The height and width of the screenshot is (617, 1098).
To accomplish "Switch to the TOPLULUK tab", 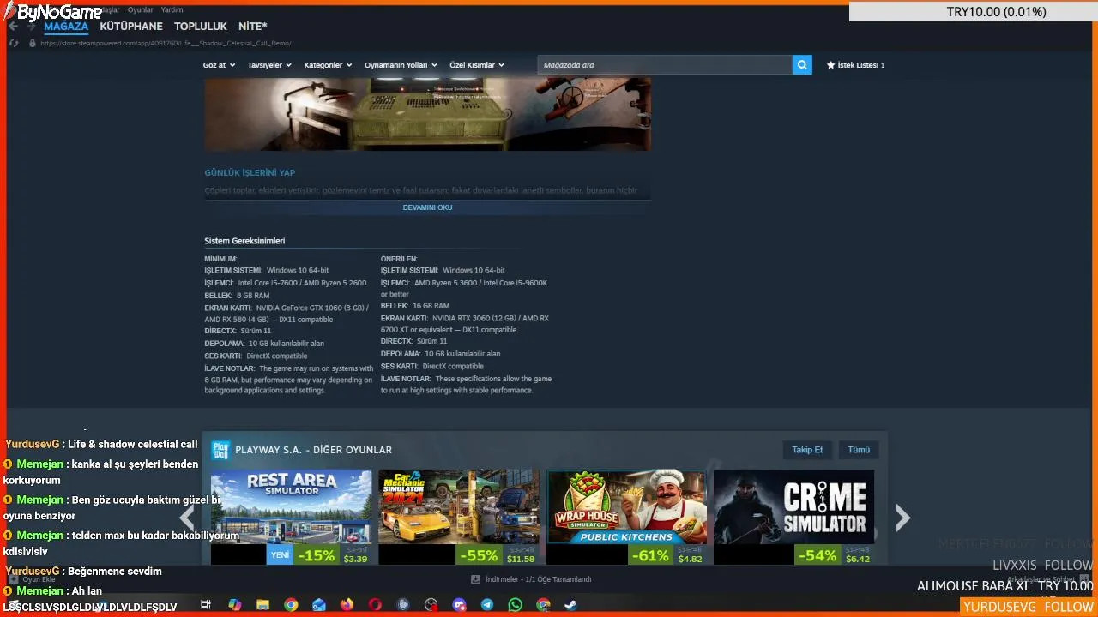I will pos(201,27).
